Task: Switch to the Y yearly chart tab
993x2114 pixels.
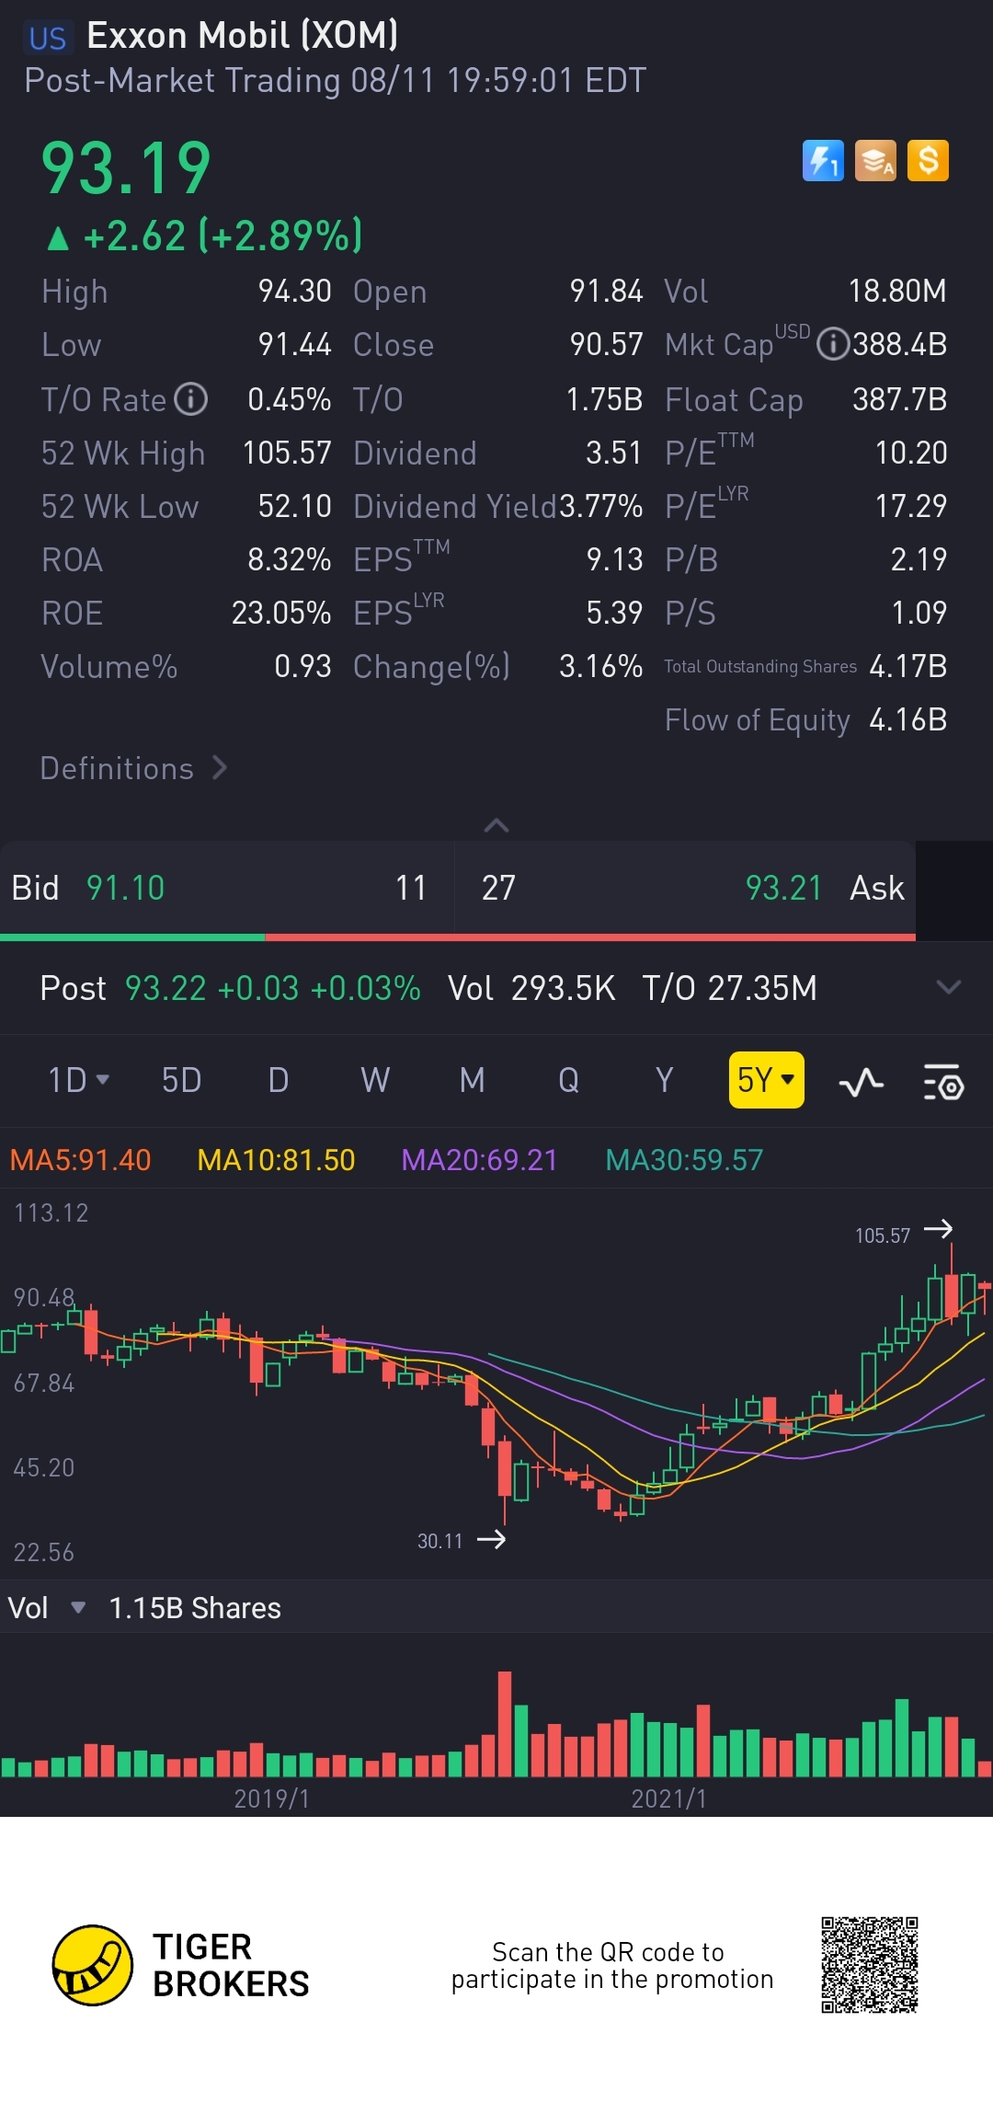Action: pos(664,1080)
